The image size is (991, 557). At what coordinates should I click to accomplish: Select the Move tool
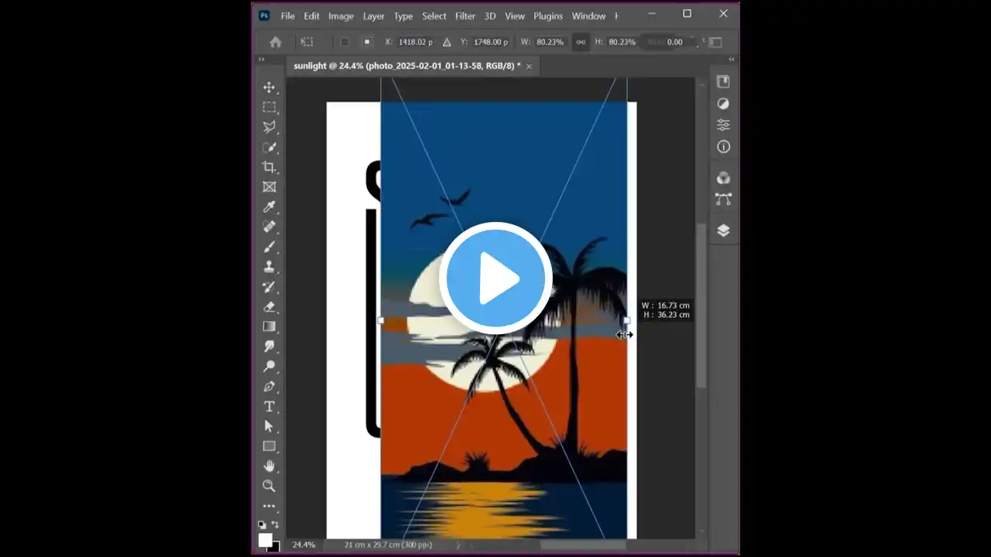coord(269,87)
